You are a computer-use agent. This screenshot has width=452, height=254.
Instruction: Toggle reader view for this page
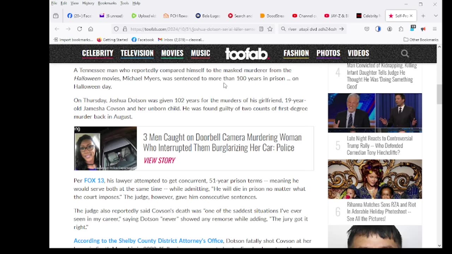tap(261, 29)
